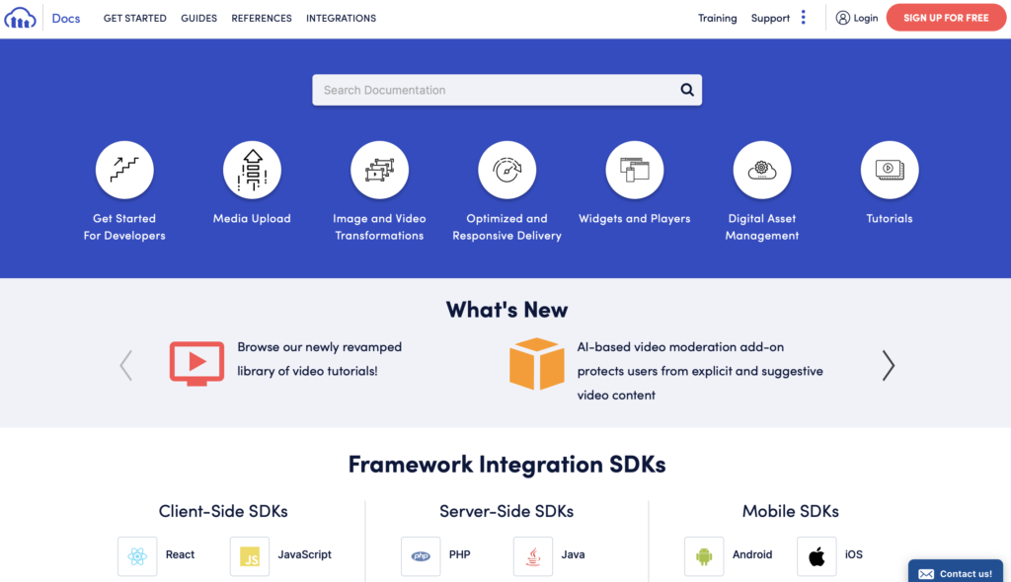Viewport: 1011px width, 582px height.
Task: Open the INTEGRATIONS menu
Action: coord(341,18)
